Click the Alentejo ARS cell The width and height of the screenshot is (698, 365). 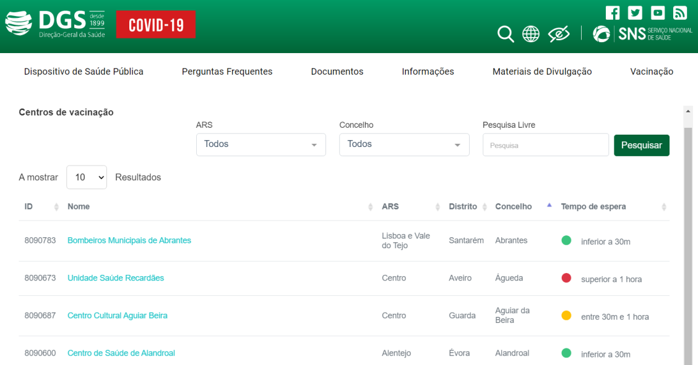click(x=396, y=353)
